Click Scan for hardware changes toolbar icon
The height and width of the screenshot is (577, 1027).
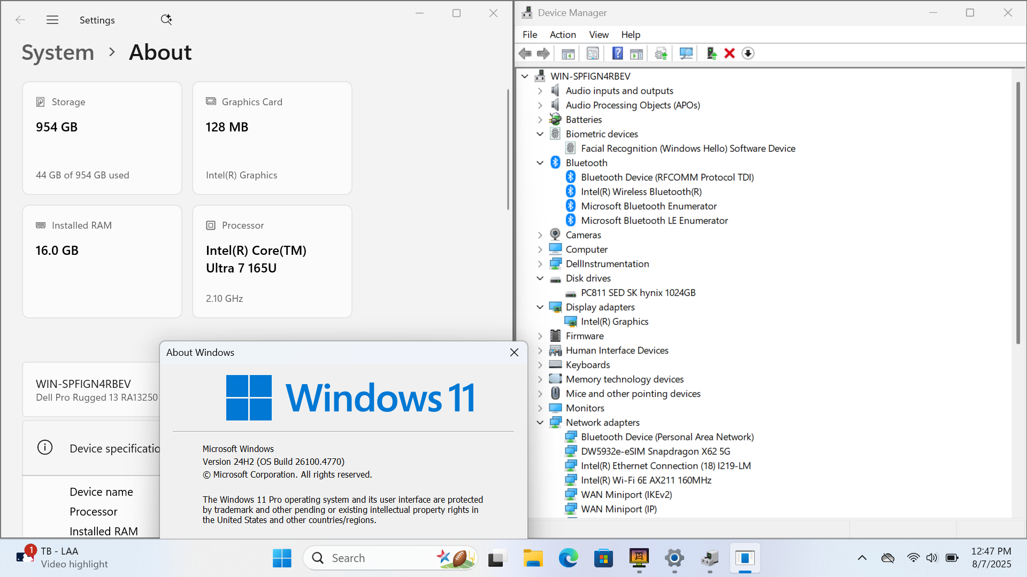(686, 53)
